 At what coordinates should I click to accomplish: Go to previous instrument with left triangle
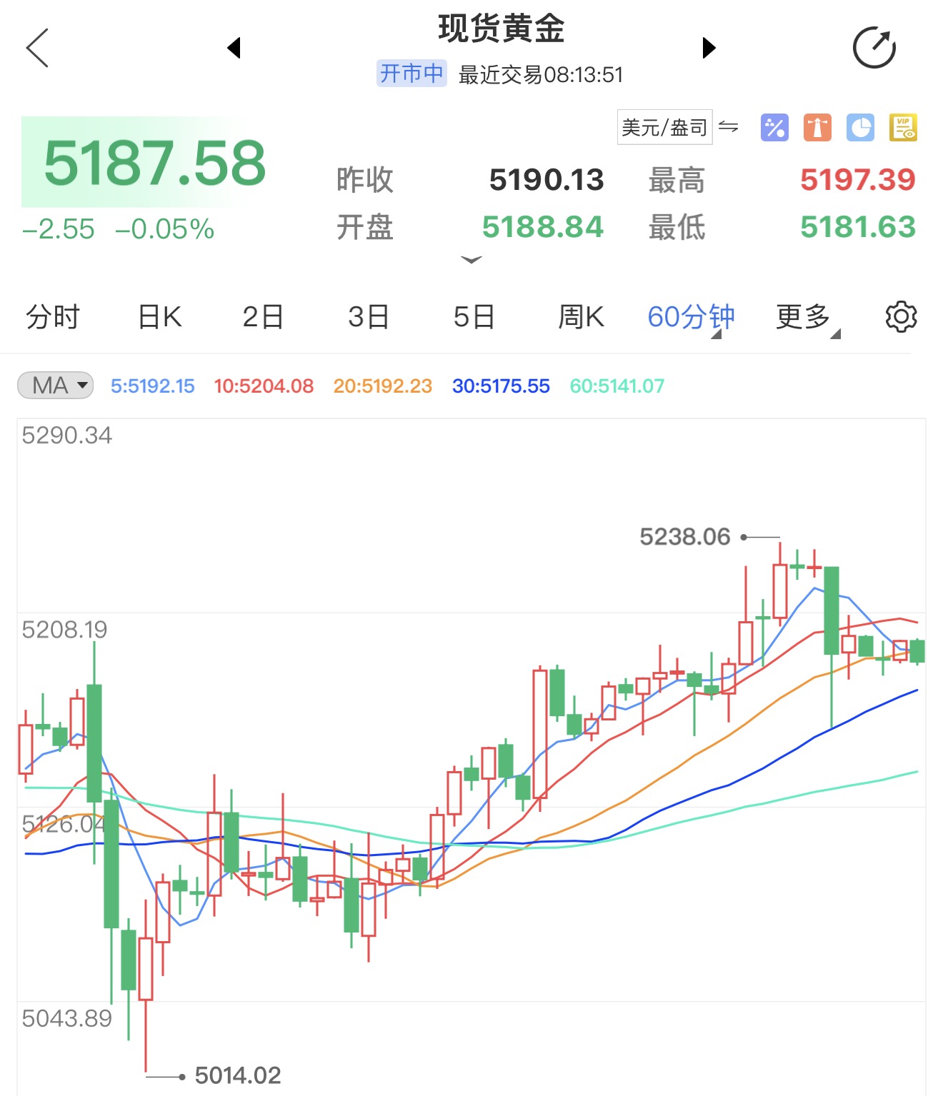(234, 49)
